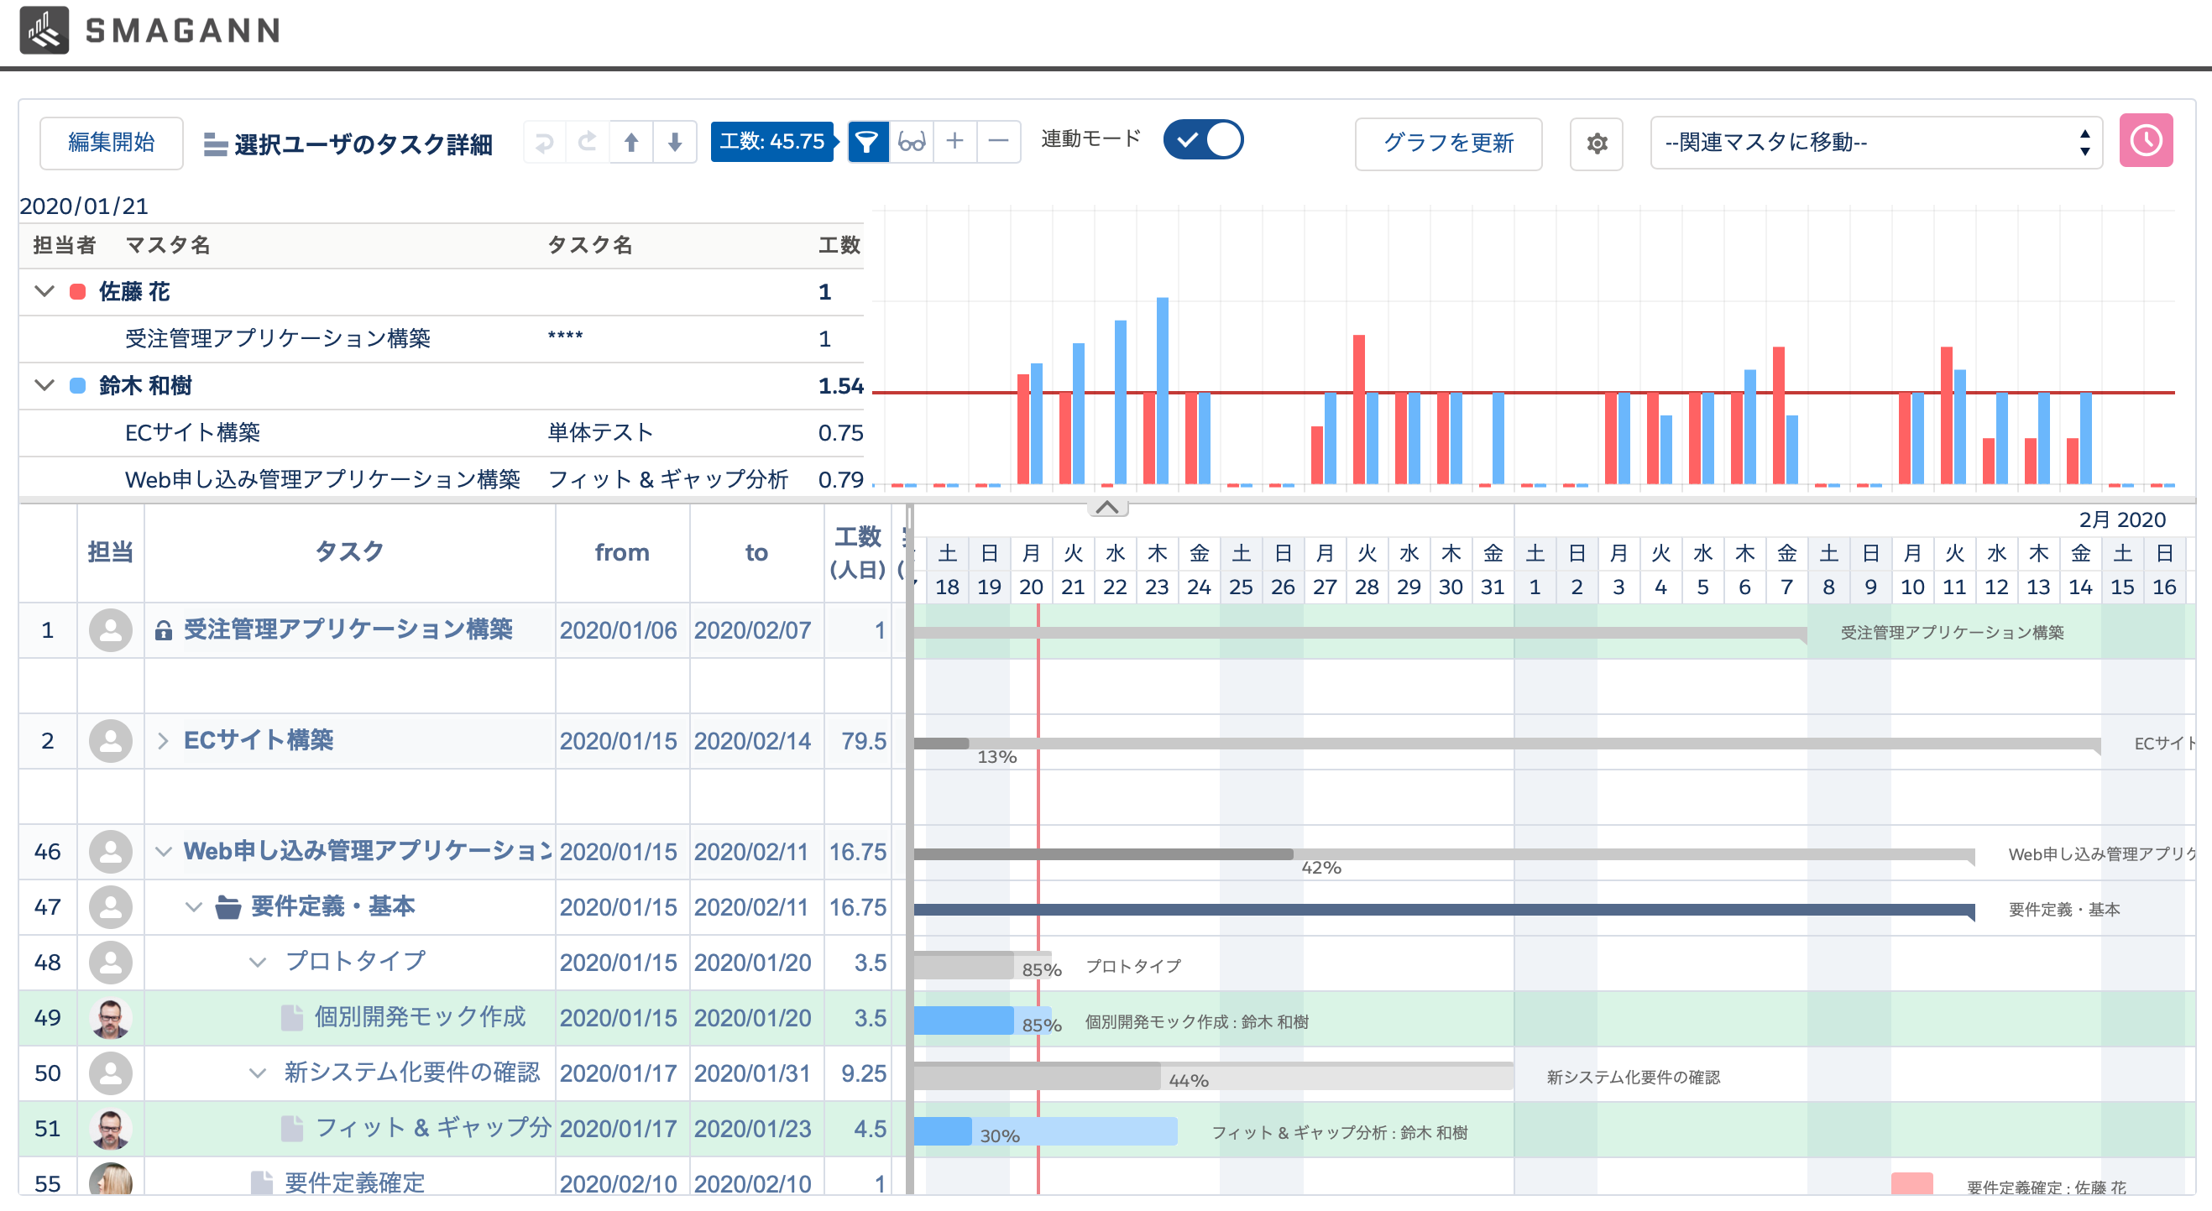Click the 工数(人日) column header
The height and width of the screenshot is (1211, 2212).
tap(857, 552)
